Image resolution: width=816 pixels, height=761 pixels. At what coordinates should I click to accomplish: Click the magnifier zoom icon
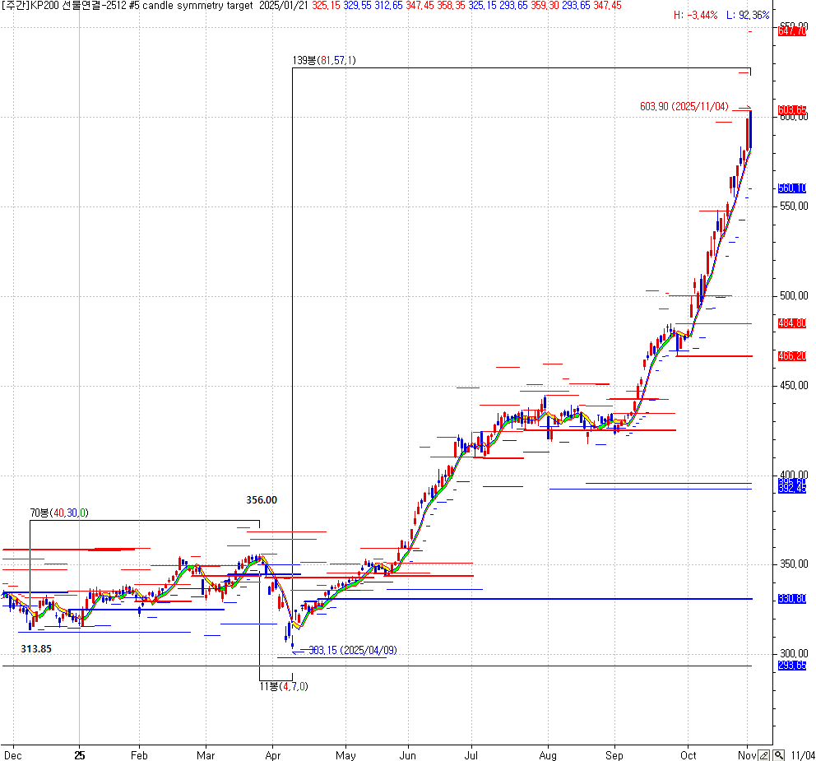click(x=778, y=754)
